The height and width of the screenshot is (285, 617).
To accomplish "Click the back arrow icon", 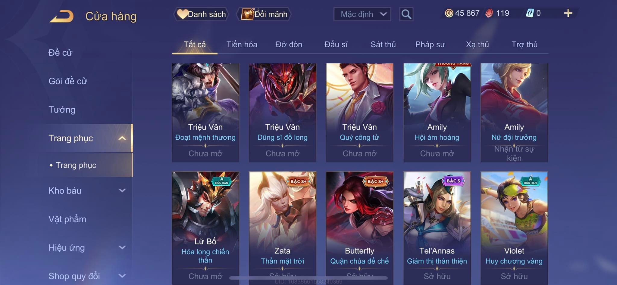I will [x=62, y=16].
